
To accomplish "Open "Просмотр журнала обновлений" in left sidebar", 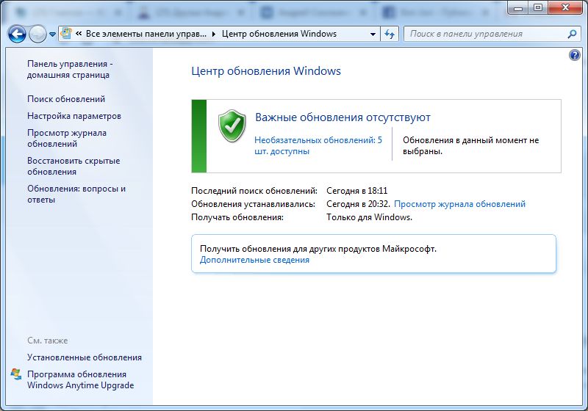I will [67, 138].
